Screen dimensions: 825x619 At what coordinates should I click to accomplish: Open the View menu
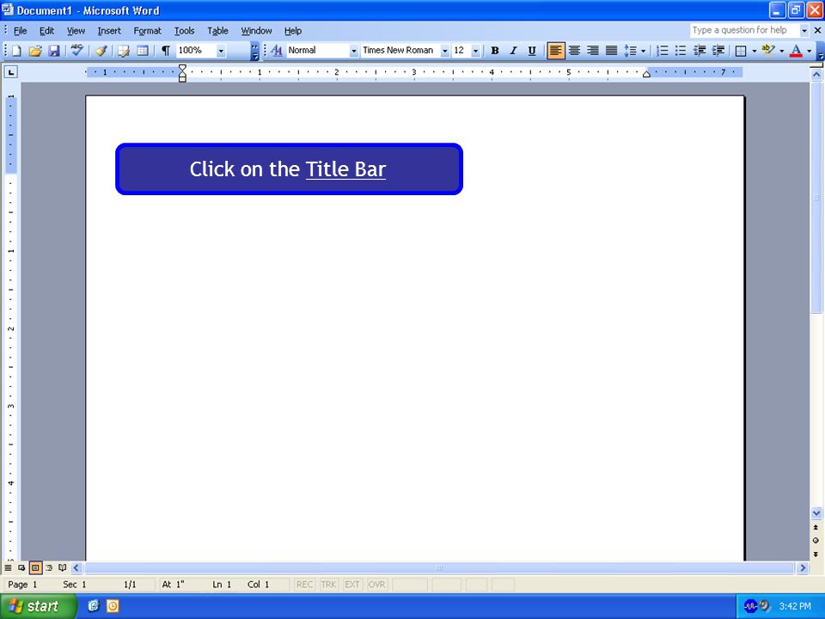[x=76, y=31]
